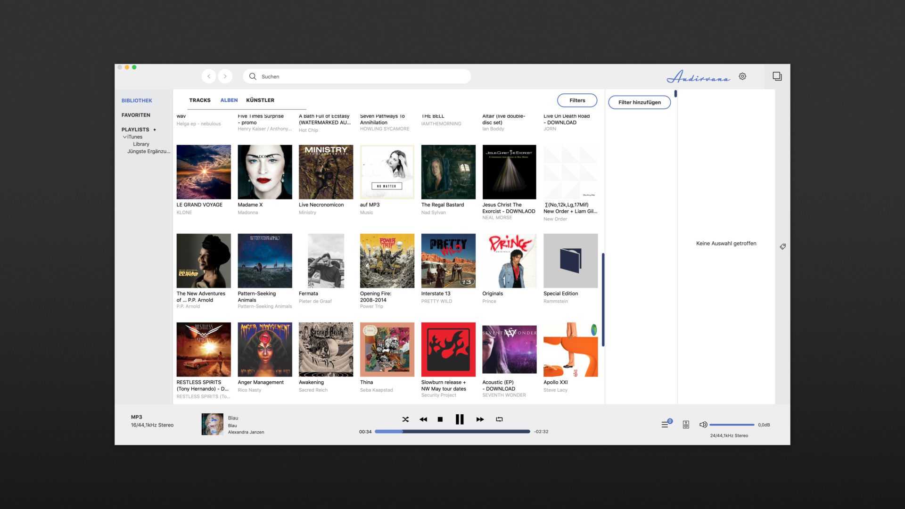Click the equalizer/queue icon

click(x=665, y=425)
